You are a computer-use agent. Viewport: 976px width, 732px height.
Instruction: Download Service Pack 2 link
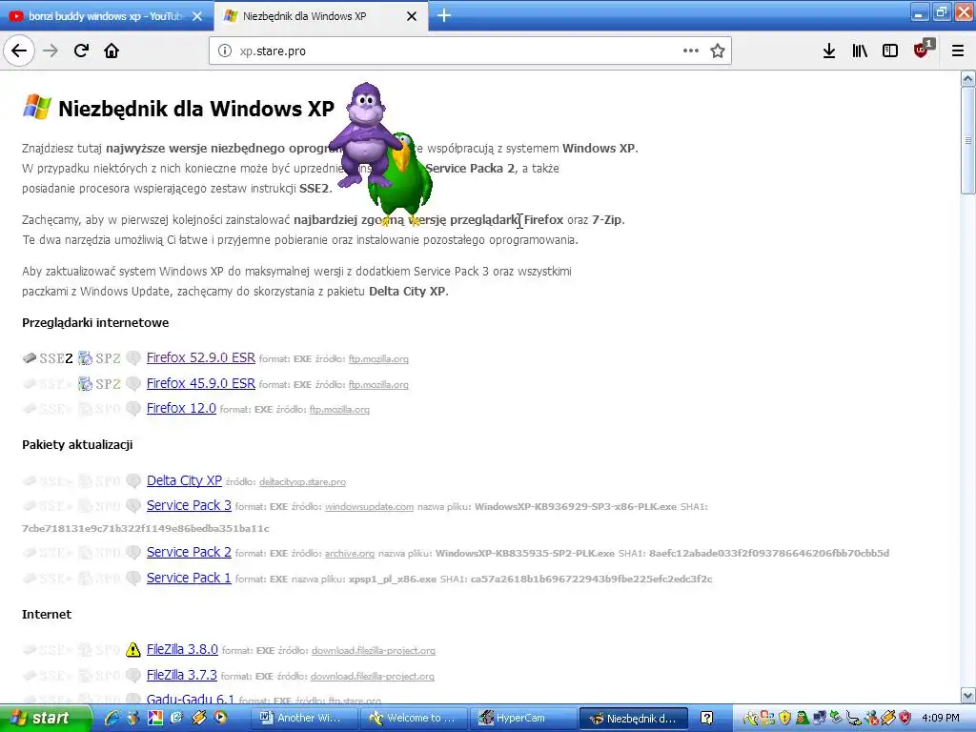tap(189, 552)
